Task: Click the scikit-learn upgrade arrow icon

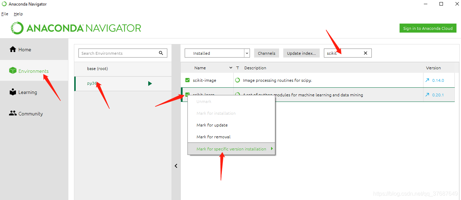Action: tap(427, 95)
